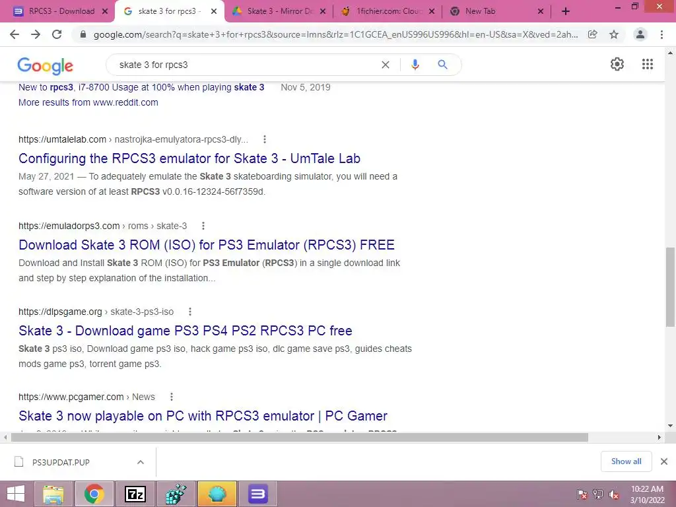Image resolution: width=676 pixels, height=507 pixels.
Task: Open File Explorer from the taskbar
Action: (53, 494)
